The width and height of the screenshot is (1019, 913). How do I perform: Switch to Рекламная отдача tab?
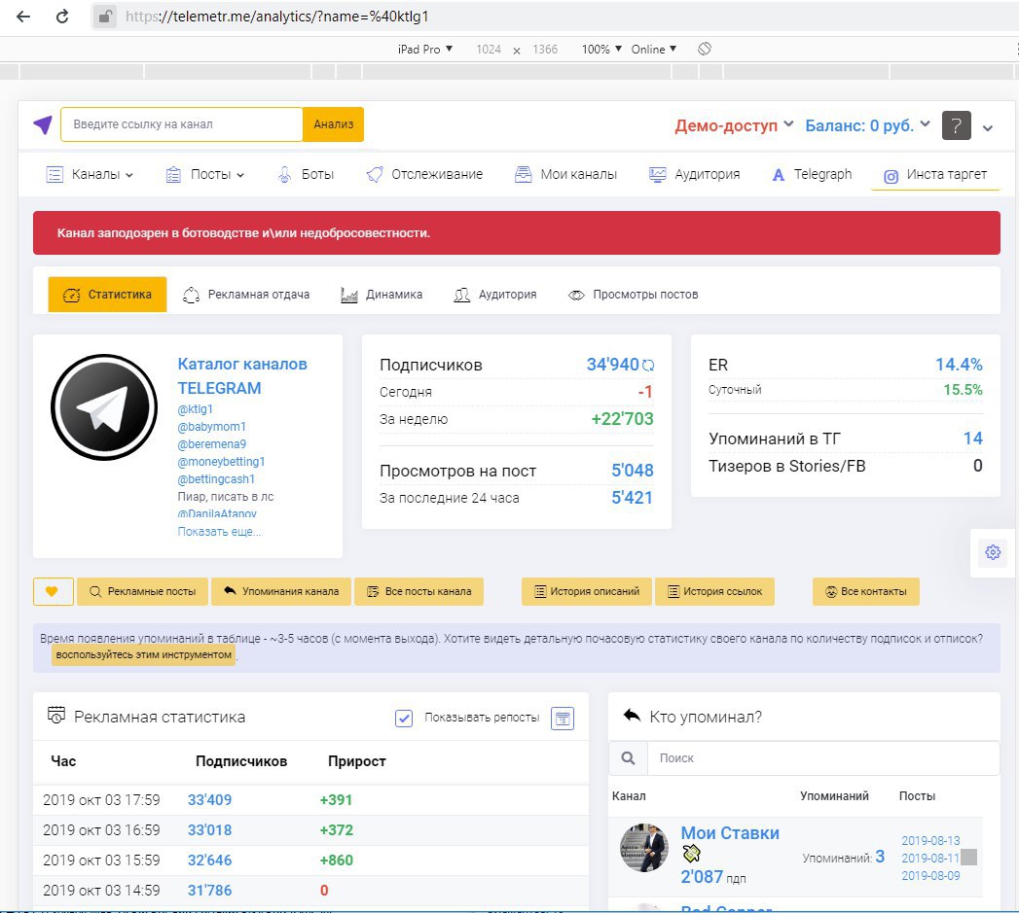pos(246,295)
